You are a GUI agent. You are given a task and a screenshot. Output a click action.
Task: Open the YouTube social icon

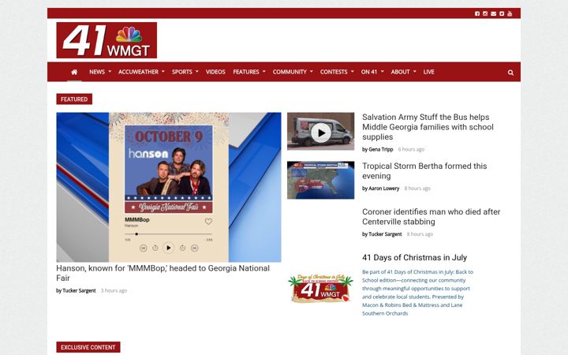coord(510,13)
